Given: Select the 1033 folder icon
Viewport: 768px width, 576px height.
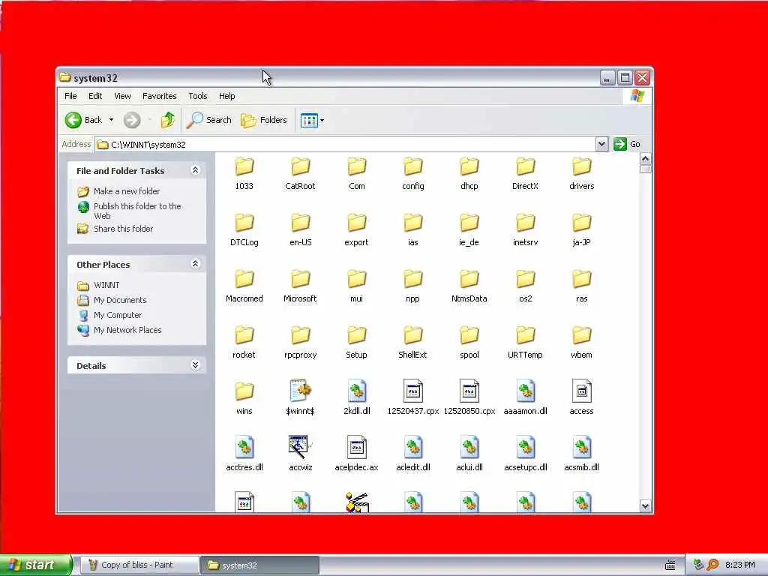Looking at the screenshot, I should 244,166.
